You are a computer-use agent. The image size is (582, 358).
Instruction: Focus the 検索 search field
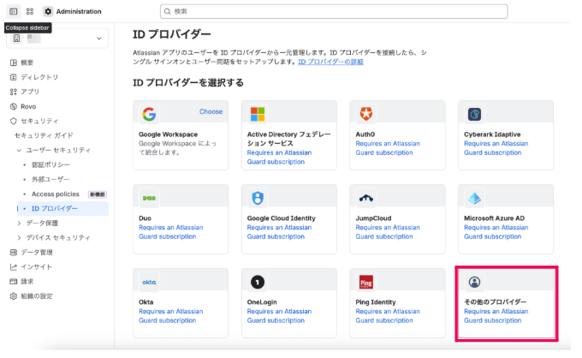pyautogui.click(x=334, y=11)
